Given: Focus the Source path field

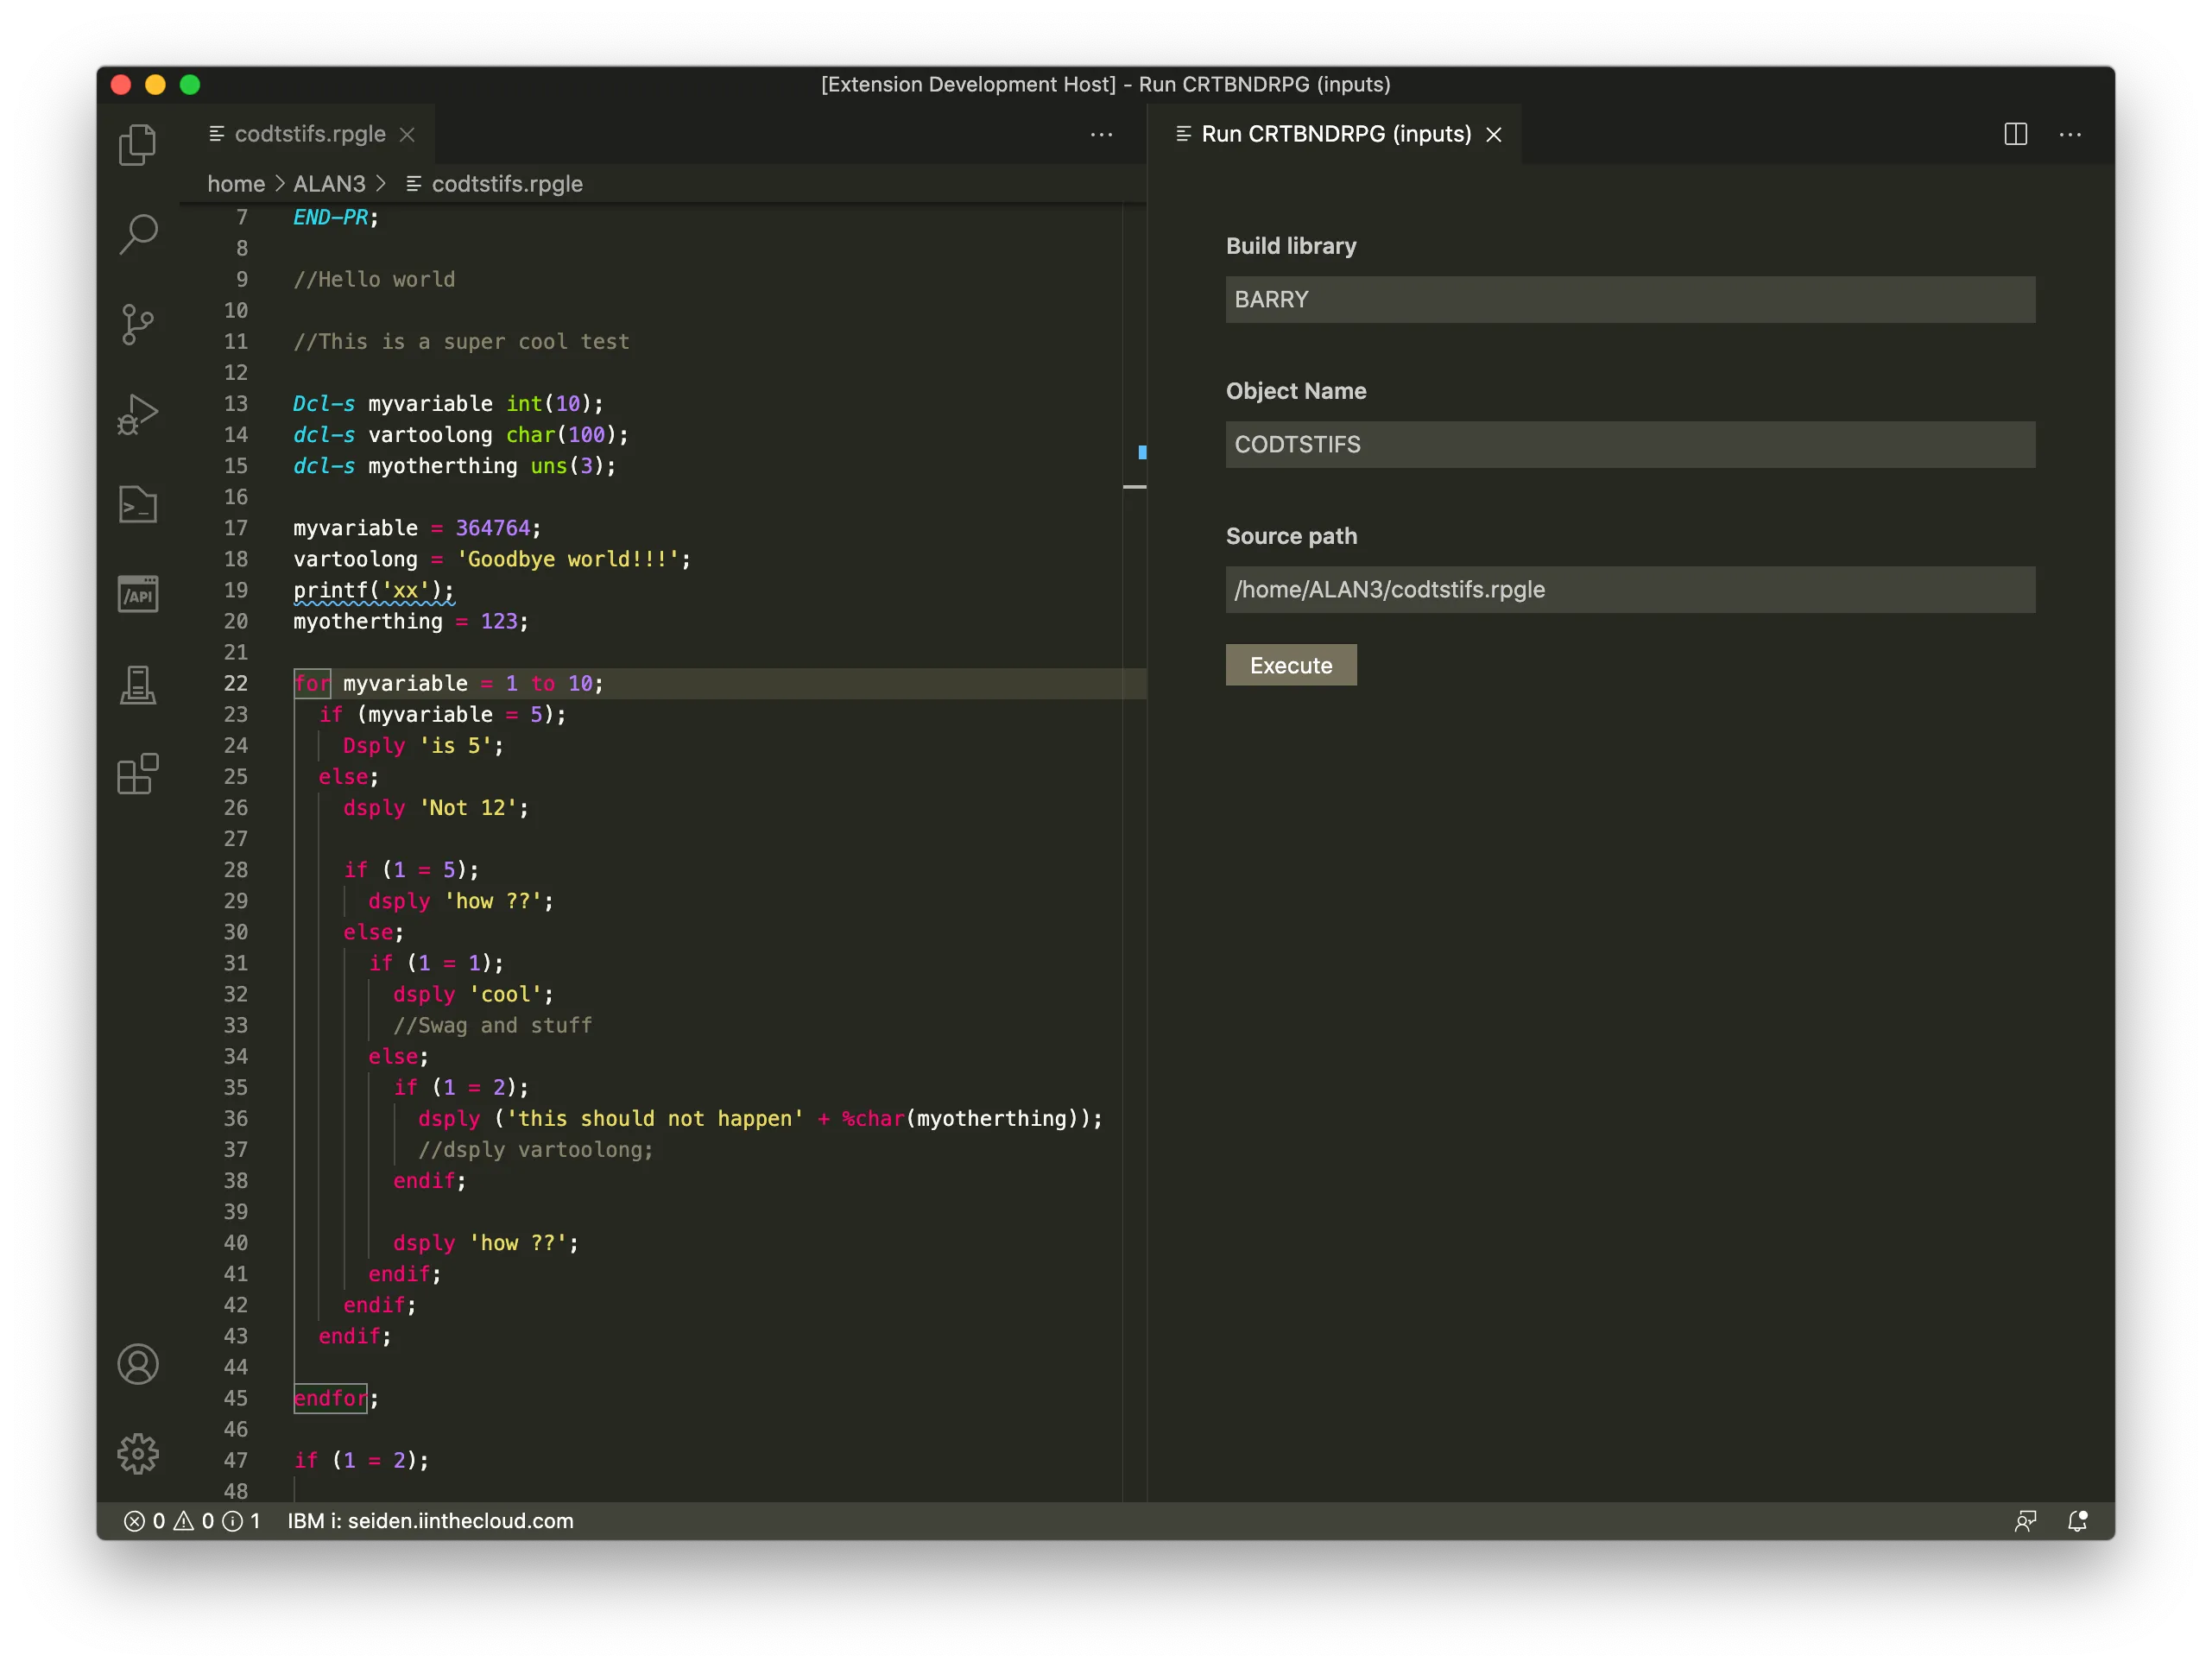Looking at the screenshot, I should (x=1630, y=590).
